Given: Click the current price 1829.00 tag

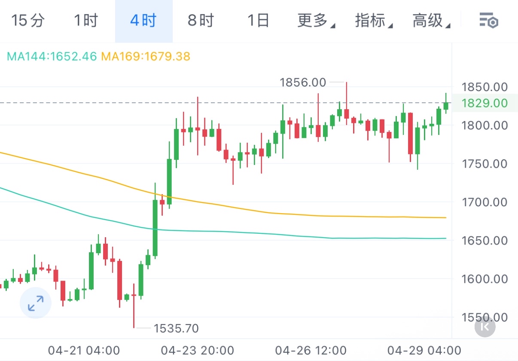Looking at the screenshot, I should click(484, 103).
